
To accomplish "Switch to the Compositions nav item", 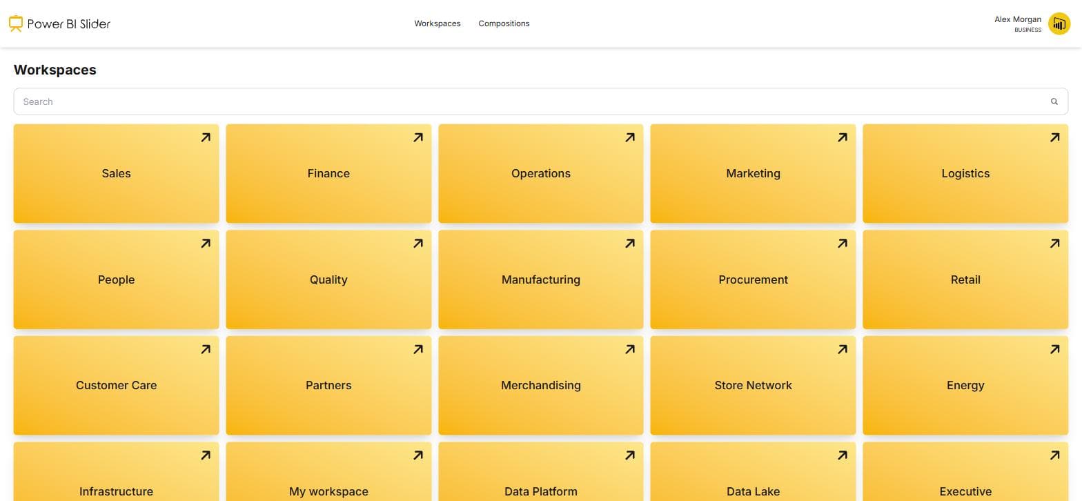I will pyautogui.click(x=504, y=23).
